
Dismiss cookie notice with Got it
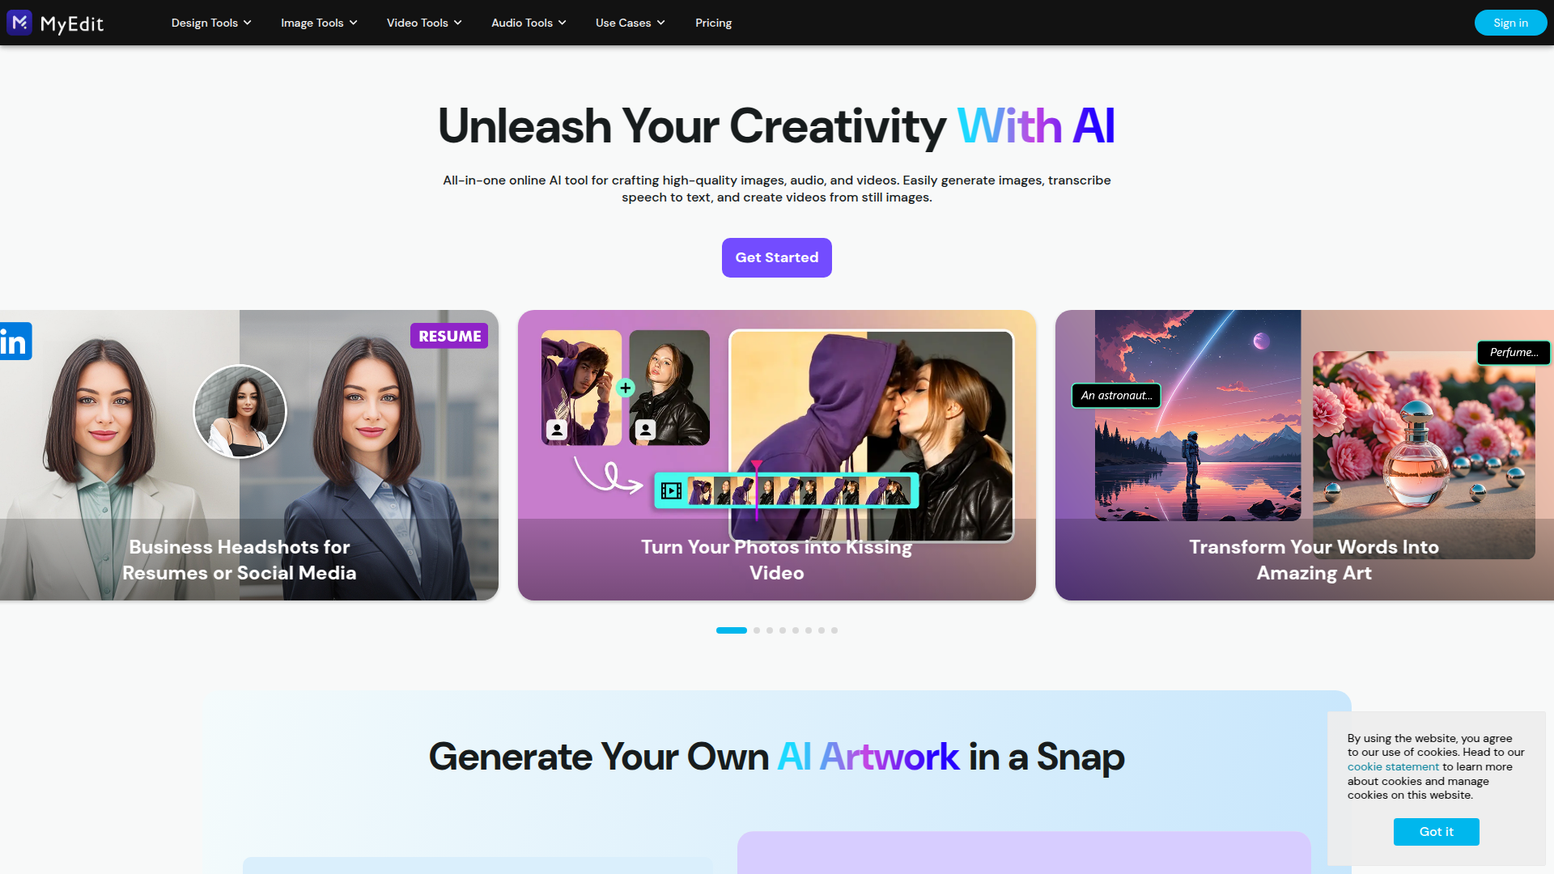[x=1437, y=832]
